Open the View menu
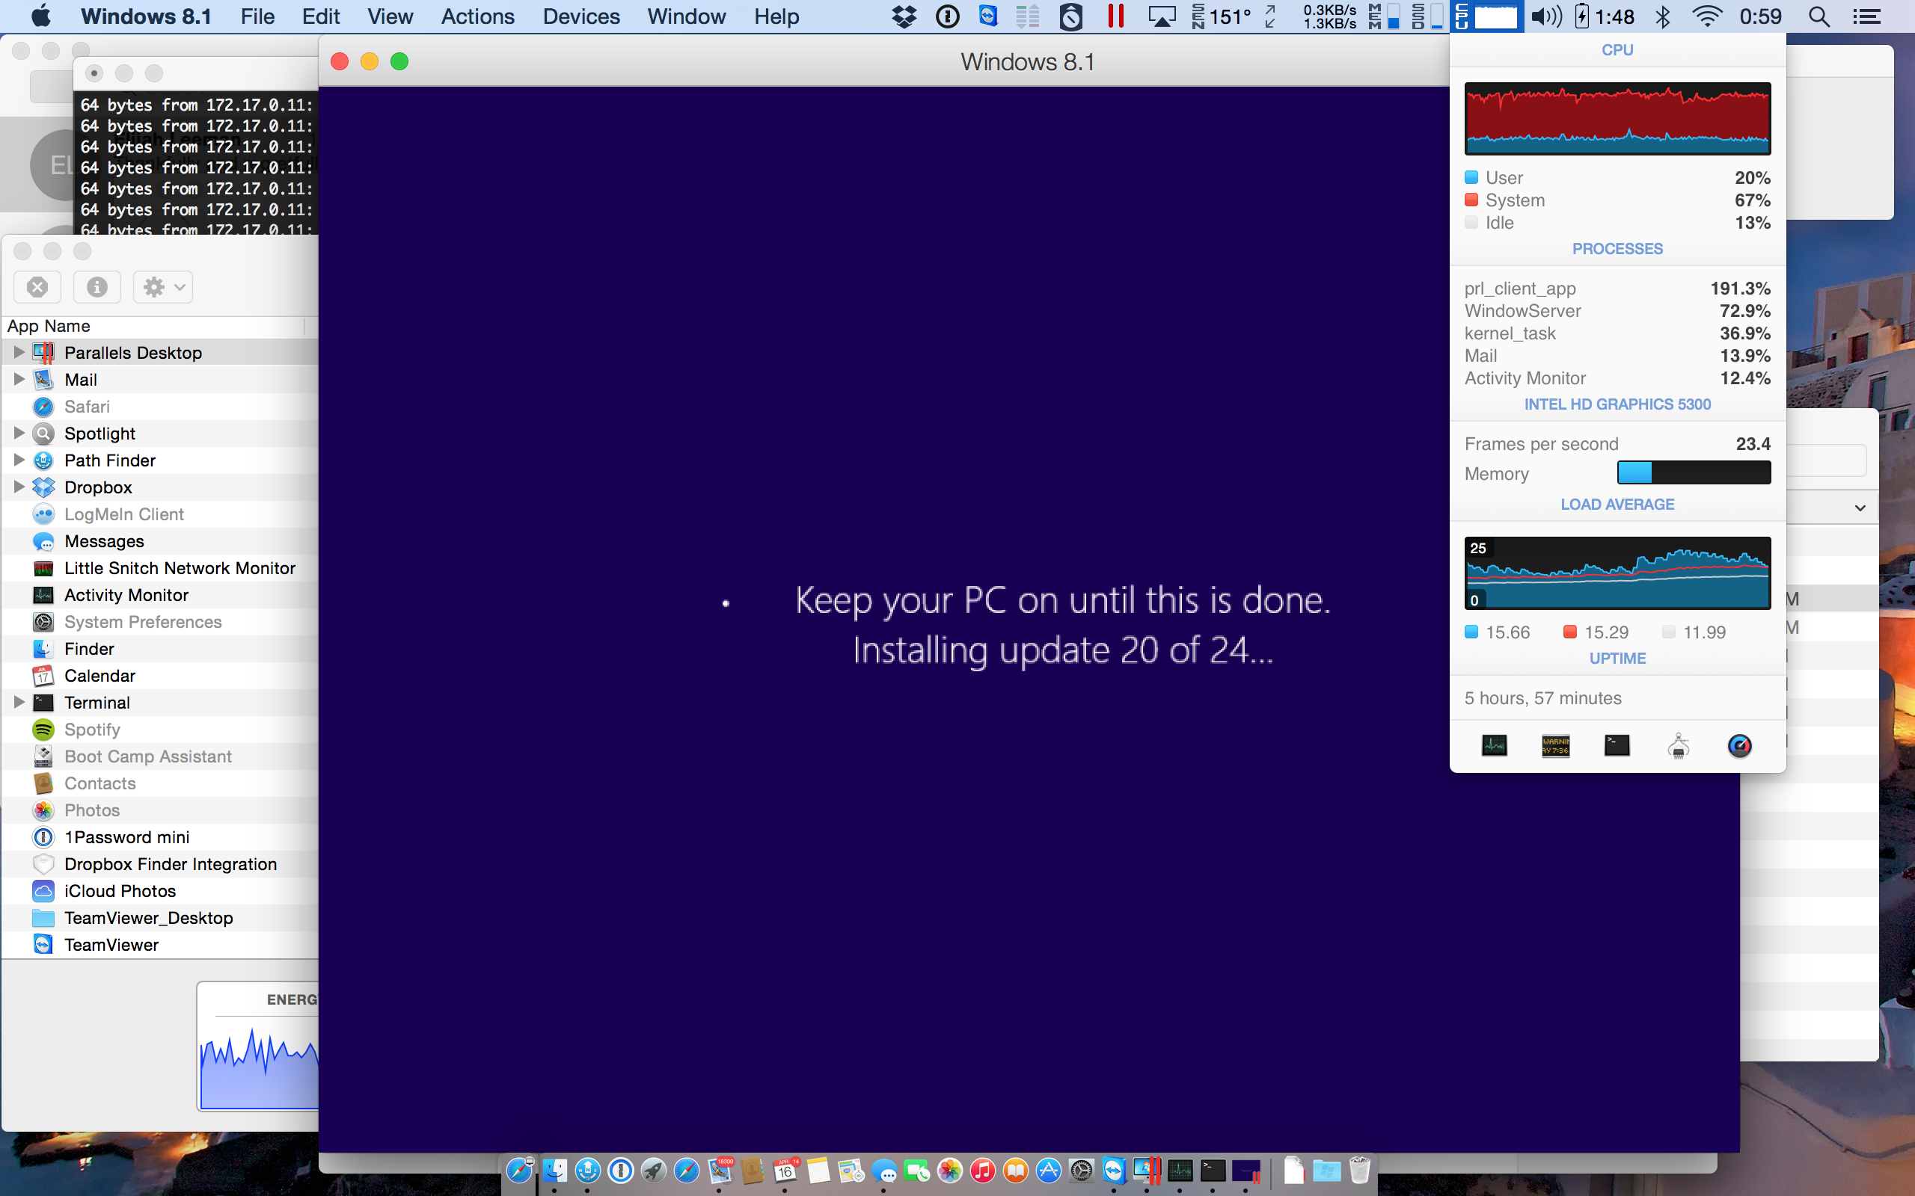Viewport: 1915px width, 1196px height. tap(390, 16)
